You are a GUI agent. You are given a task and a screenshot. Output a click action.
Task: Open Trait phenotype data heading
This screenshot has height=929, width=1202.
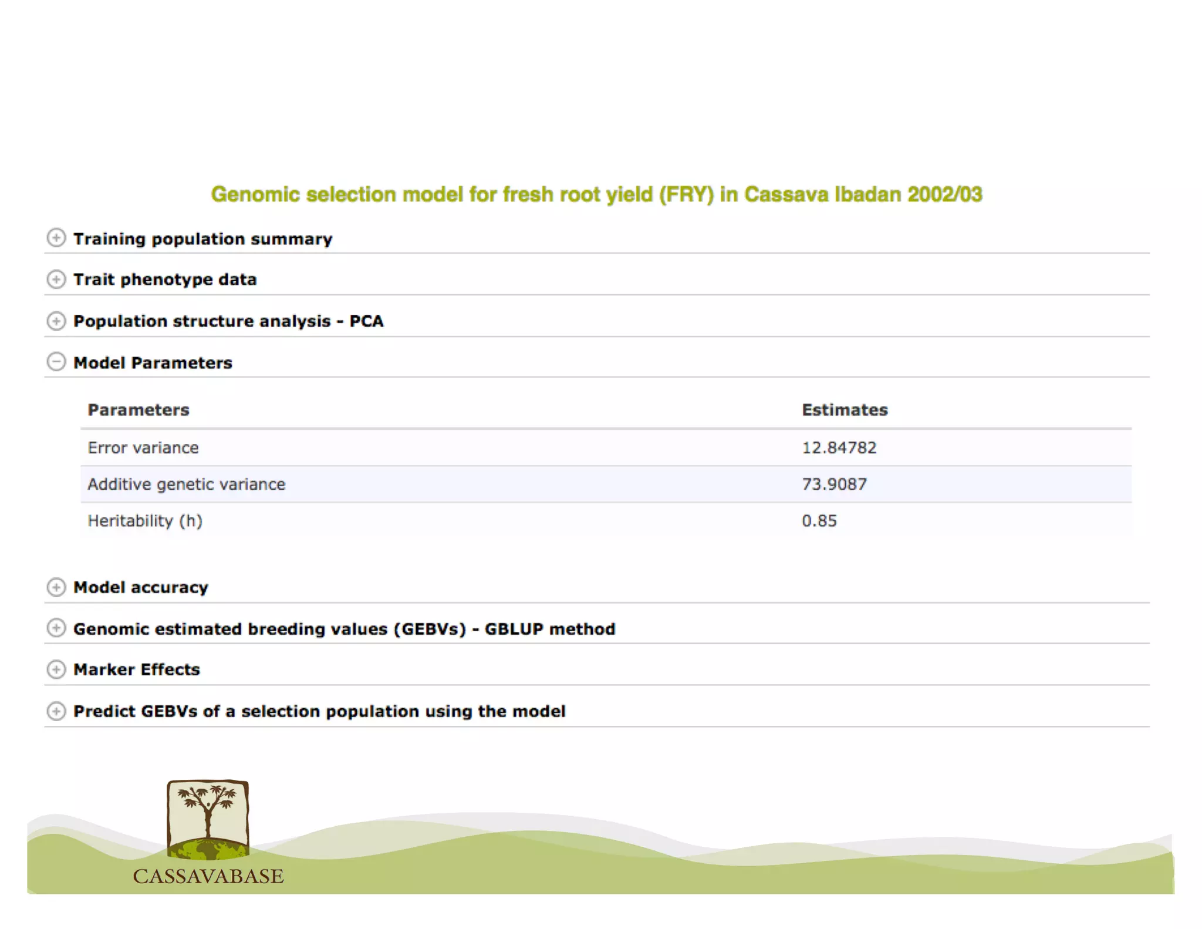(x=165, y=280)
